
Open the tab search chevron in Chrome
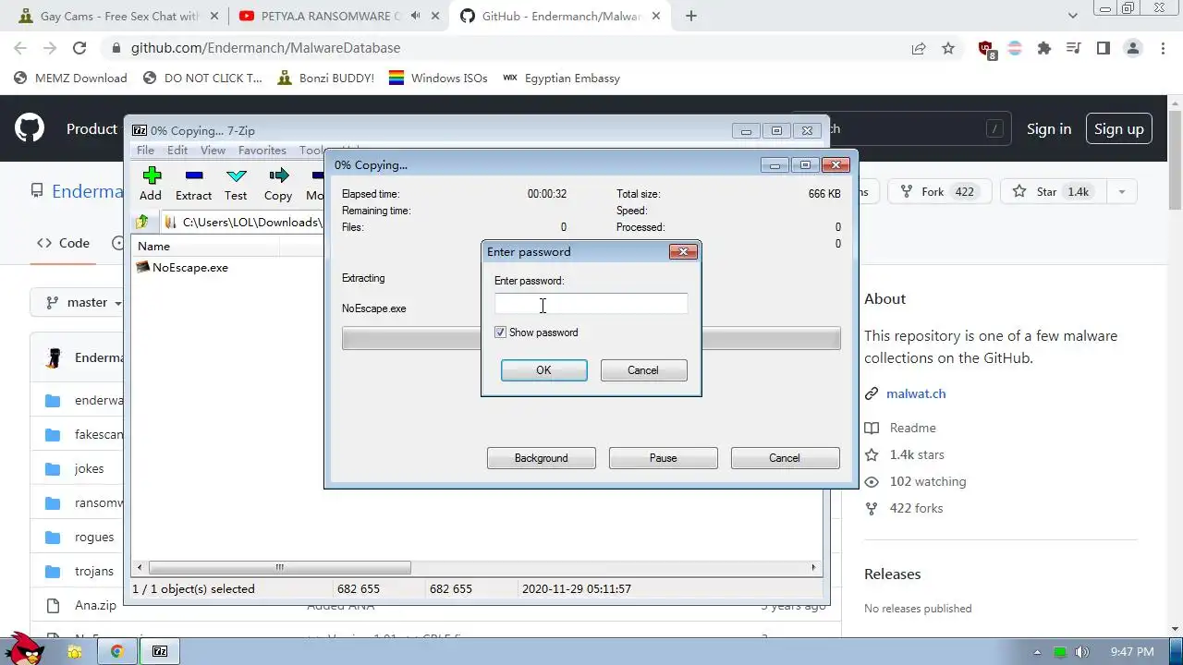coord(1073,16)
